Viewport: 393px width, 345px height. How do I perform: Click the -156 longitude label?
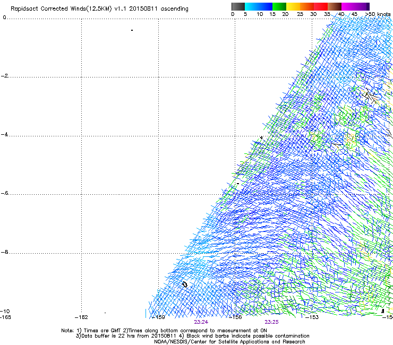(x=235, y=317)
